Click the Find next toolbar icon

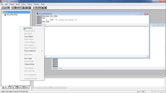click(45, 7)
